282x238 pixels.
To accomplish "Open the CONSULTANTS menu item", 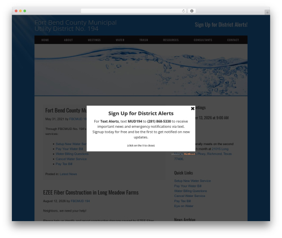I will pos(203,40).
